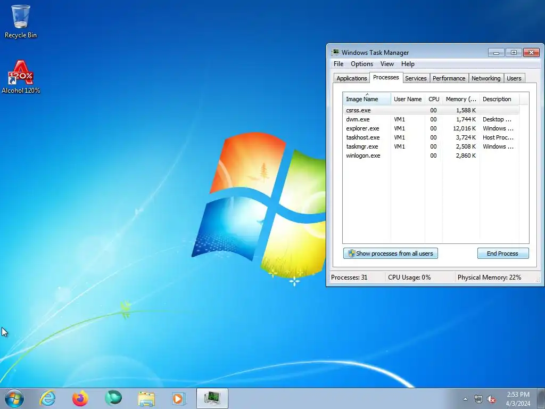Switch to the Networking tab
Image resolution: width=545 pixels, height=409 pixels.
[486, 78]
